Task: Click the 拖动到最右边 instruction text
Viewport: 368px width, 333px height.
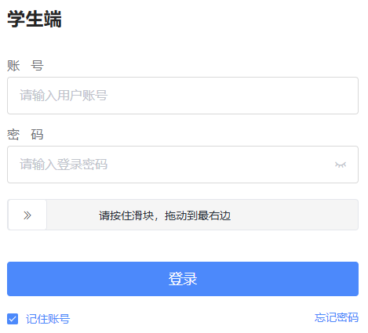Action: click(198, 215)
